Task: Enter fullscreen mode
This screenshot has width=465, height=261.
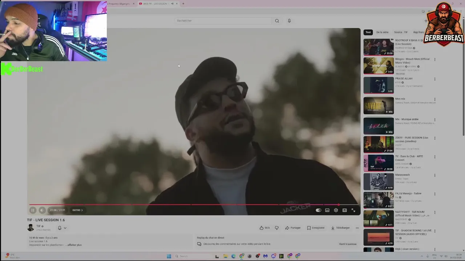Action: (353, 210)
